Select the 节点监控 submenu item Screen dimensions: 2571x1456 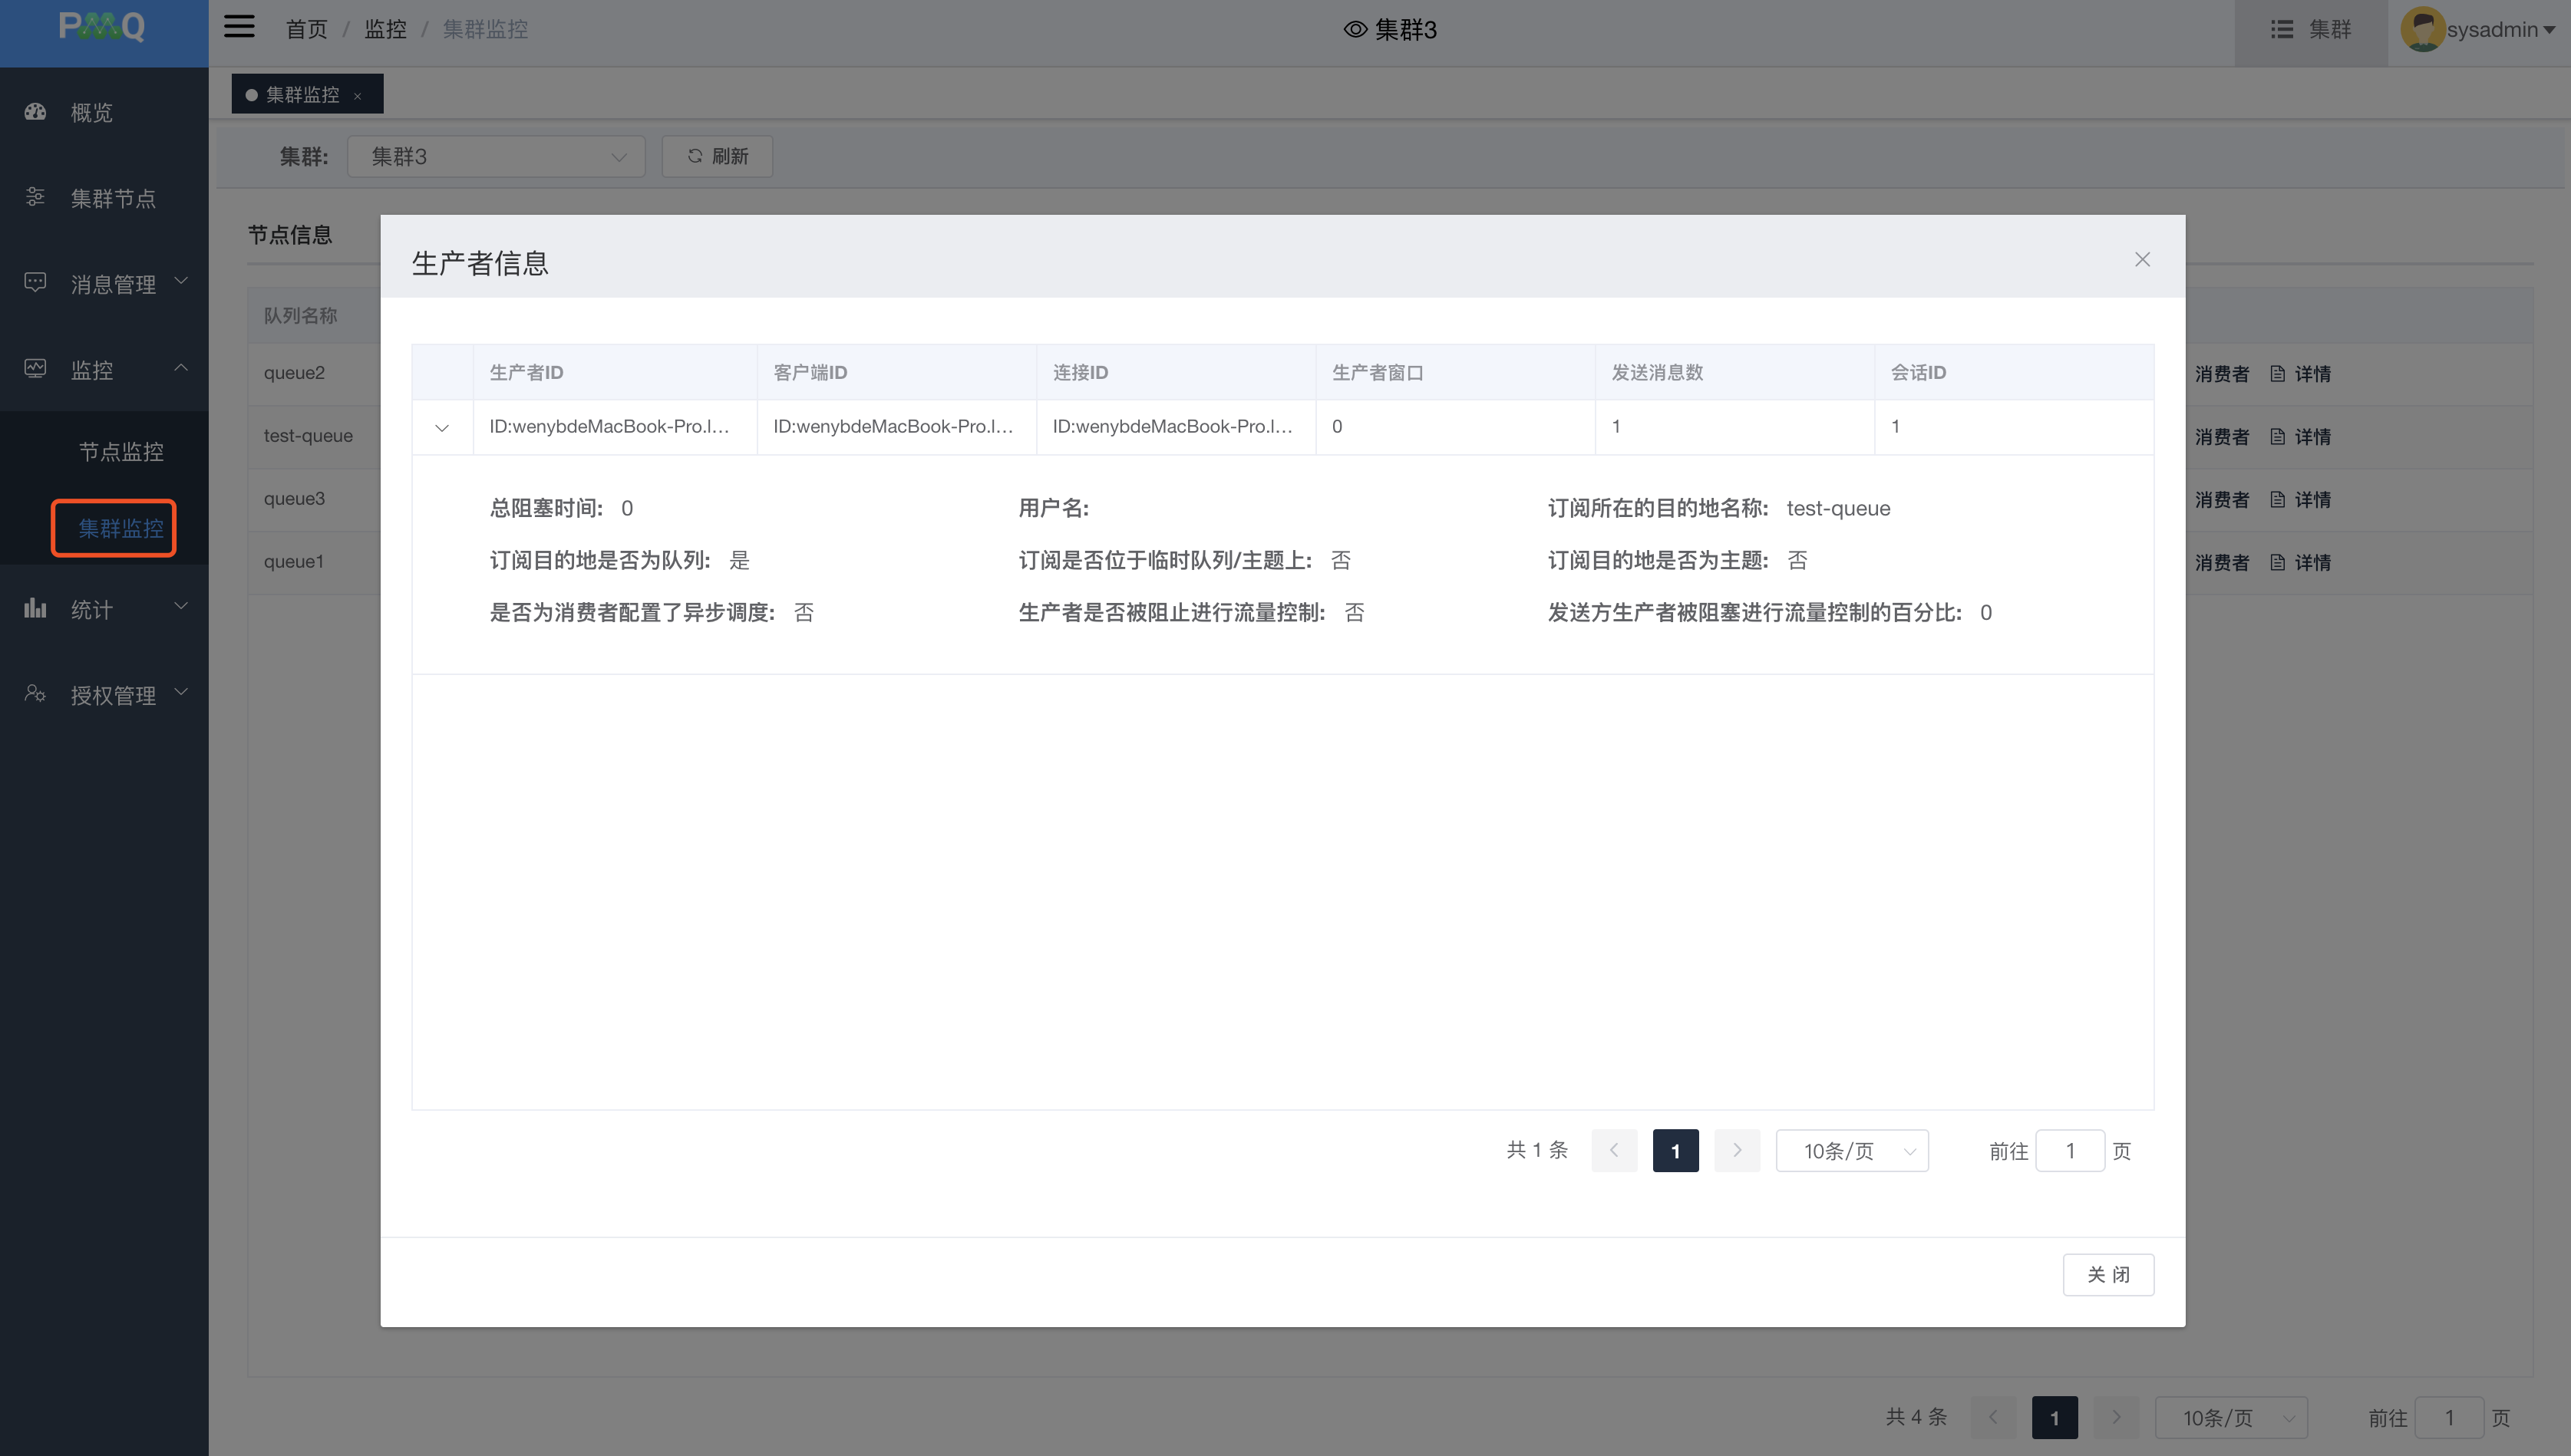point(121,452)
